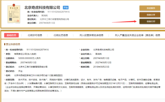The height and width of the screenshot is (102, 165).
Task: Click header registration authority 北京市工商行政管理局西城分局
Action: point(54,19)
